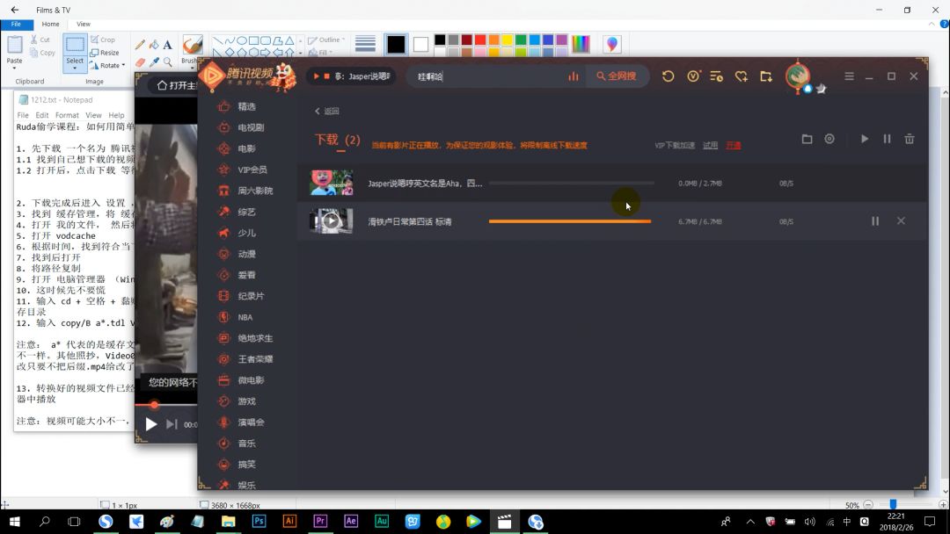Image resolution: width=950 pixels, height=534 pixels.
Task: Start all downloads with play icon
Action: coord(865,139)
